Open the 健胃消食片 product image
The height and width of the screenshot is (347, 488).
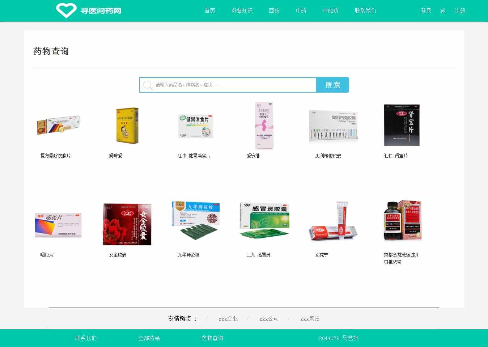196,126
